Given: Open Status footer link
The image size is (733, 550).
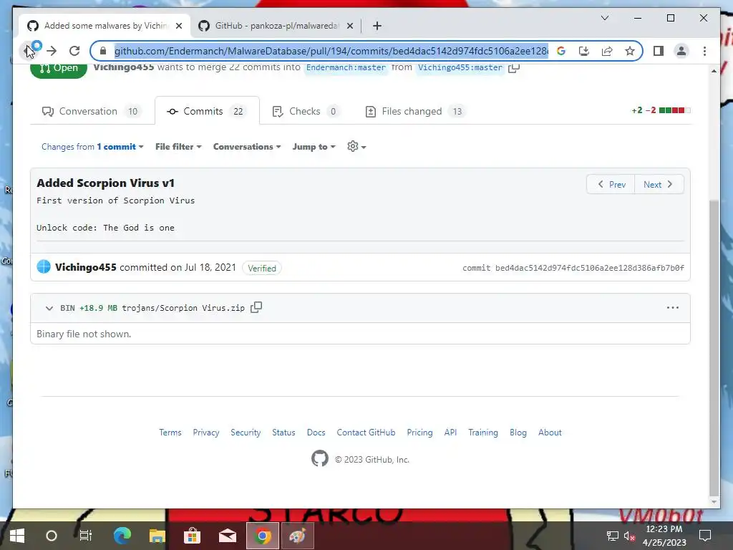Looking at the screenshot, I should click(283, 432).
